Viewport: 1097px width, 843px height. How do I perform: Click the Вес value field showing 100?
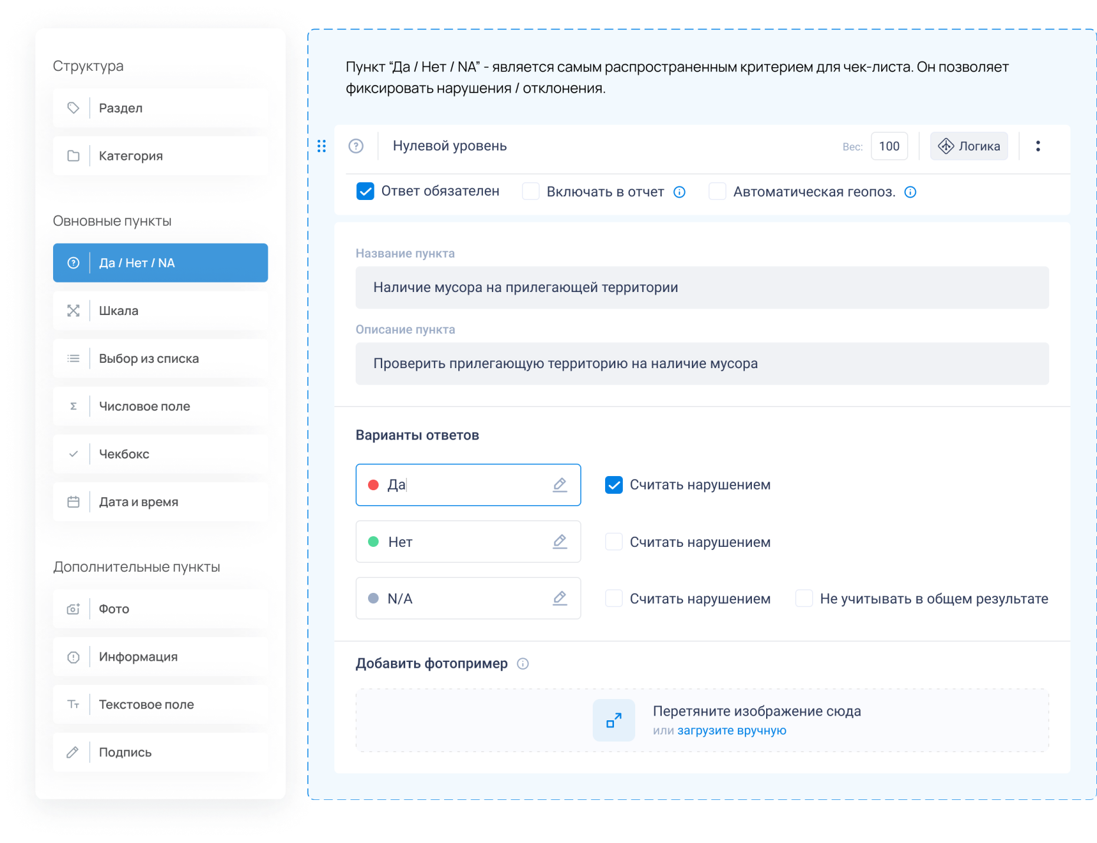click(x=889, y=146)
